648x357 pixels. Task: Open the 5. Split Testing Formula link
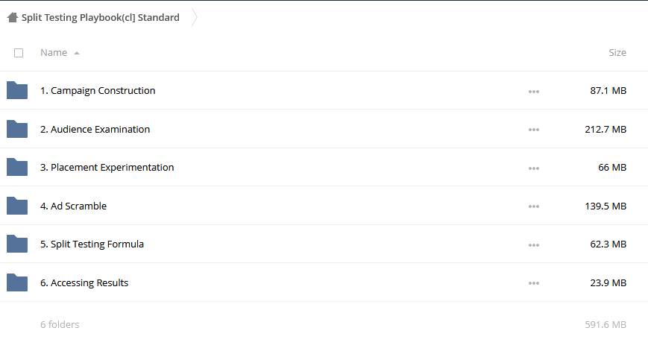point(92,244)
